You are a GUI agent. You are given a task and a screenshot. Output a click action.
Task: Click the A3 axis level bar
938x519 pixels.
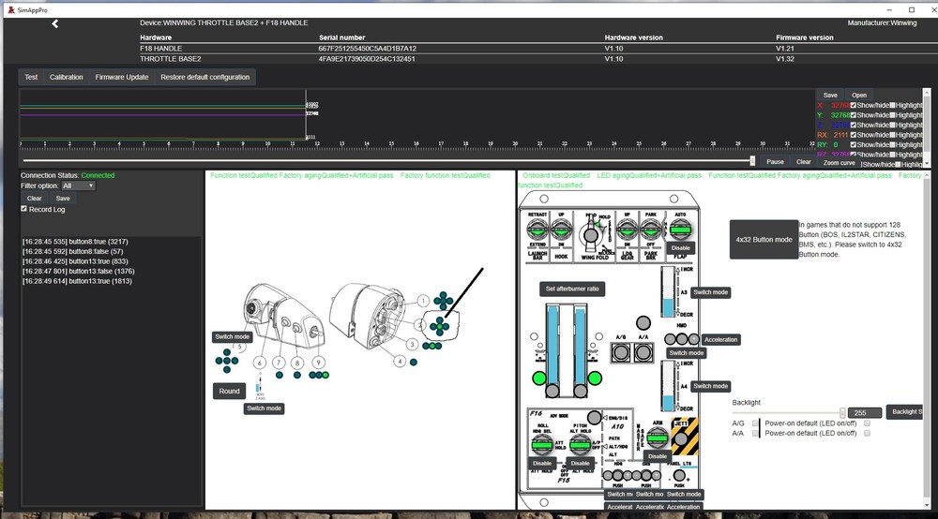[668, 292]
